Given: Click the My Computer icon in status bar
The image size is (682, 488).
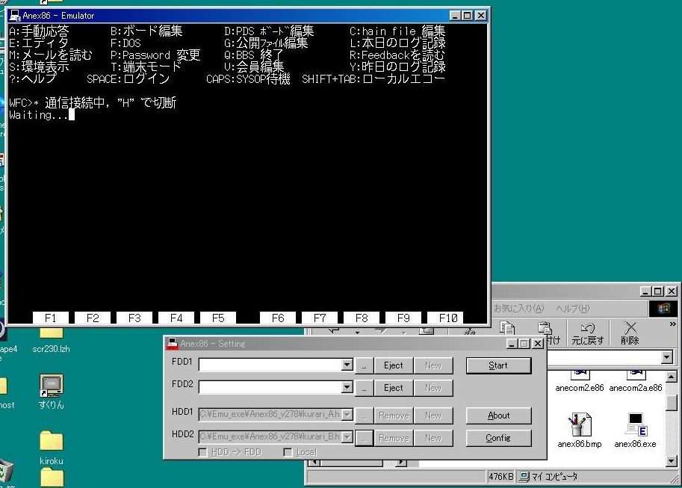Looking at the screenshot, I should pos(524,477).
